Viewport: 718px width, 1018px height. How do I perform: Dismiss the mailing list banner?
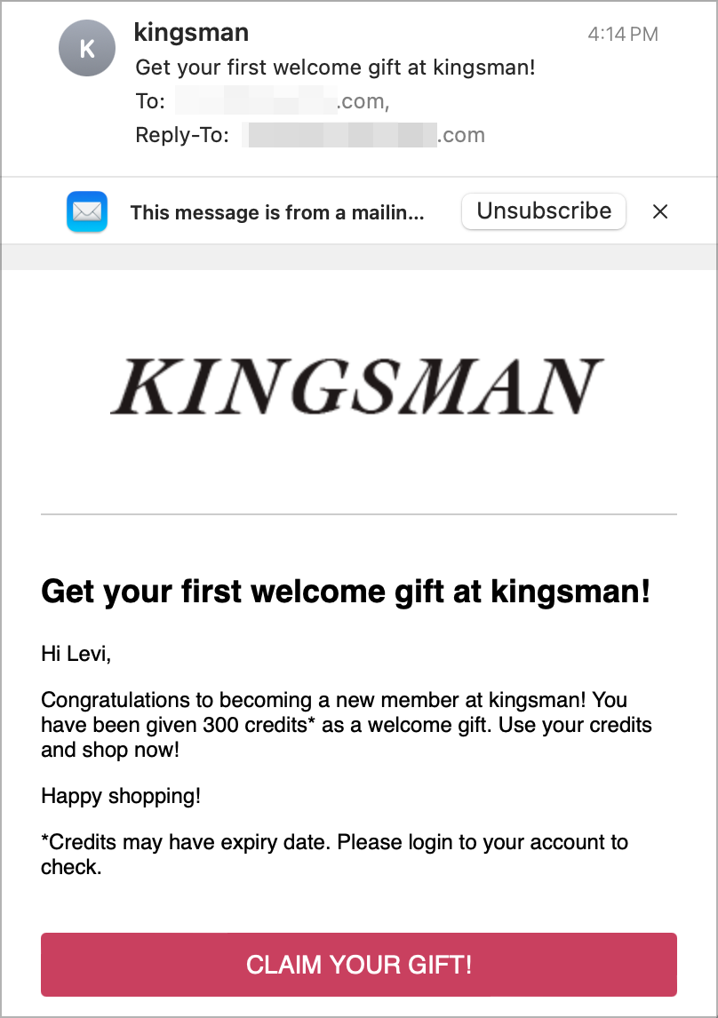(660, 211)
